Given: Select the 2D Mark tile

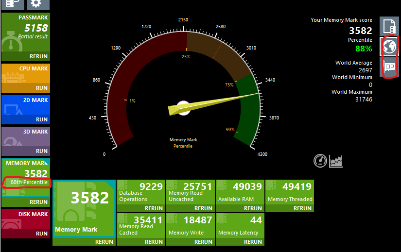Looking at the screenshot, I should click(26, 105).
